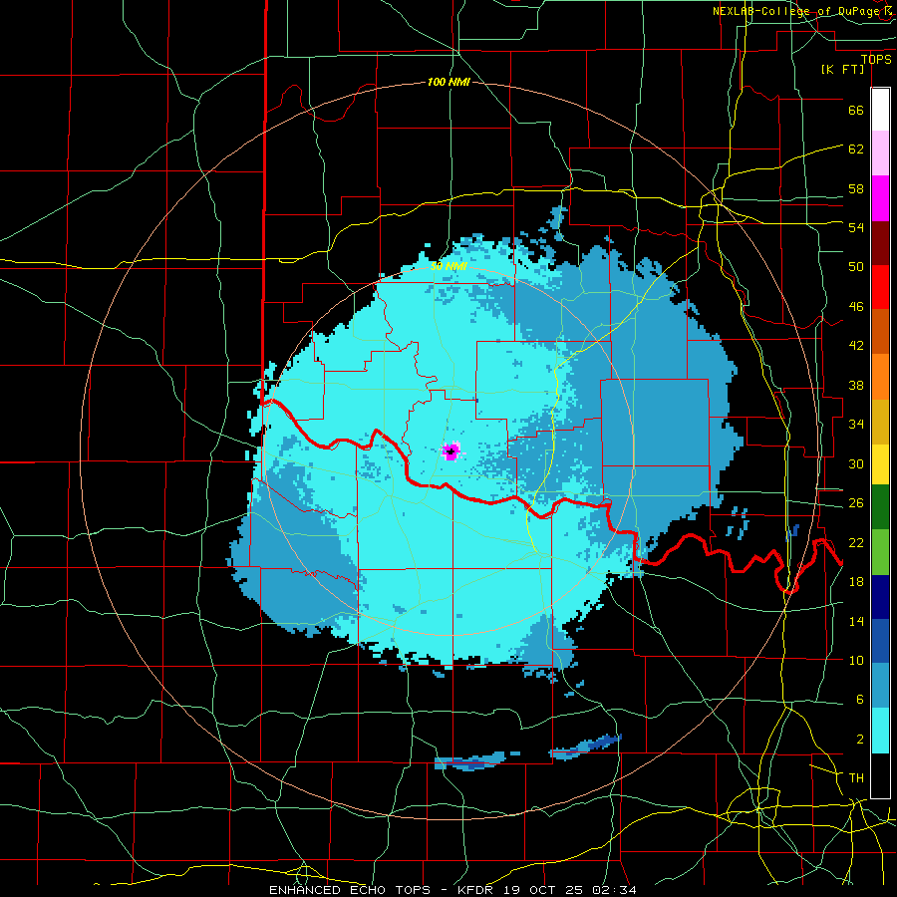Click the light green 26 kft legend swatch
897x897 pixels.
click(x=880, y=551)
